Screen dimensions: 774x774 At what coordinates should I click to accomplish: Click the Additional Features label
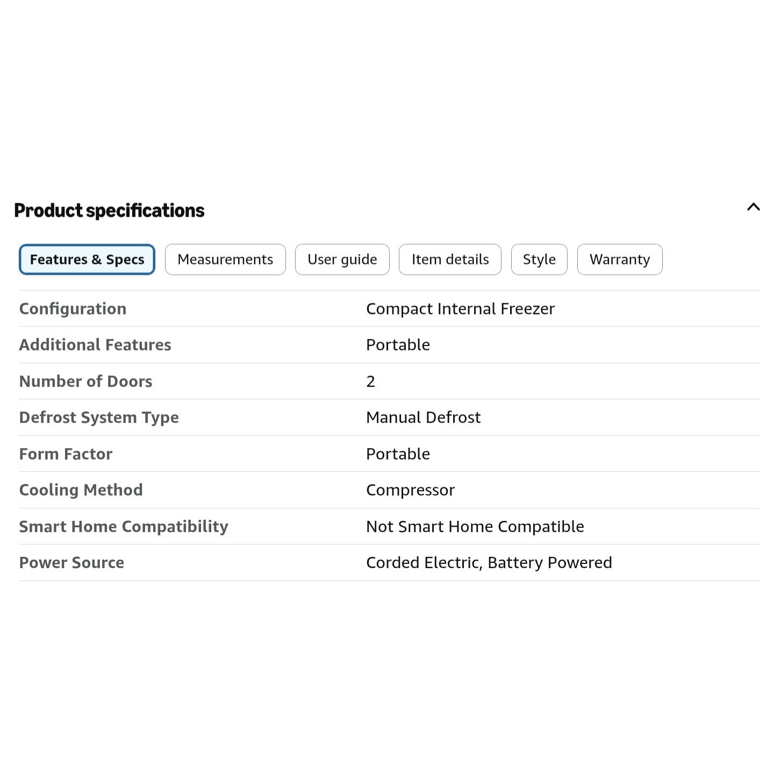pyautogui.click(x=95, y=345)
